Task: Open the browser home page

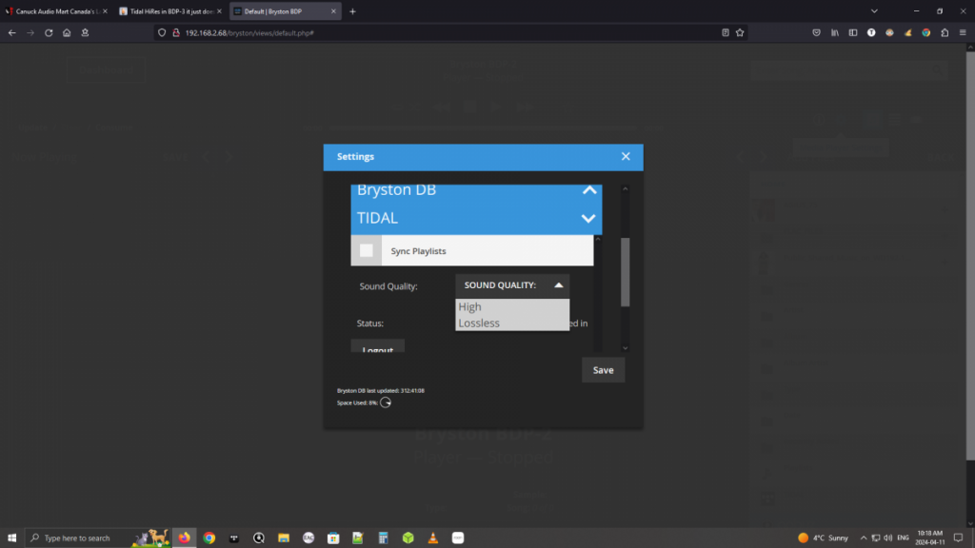Action: point(67,33)
